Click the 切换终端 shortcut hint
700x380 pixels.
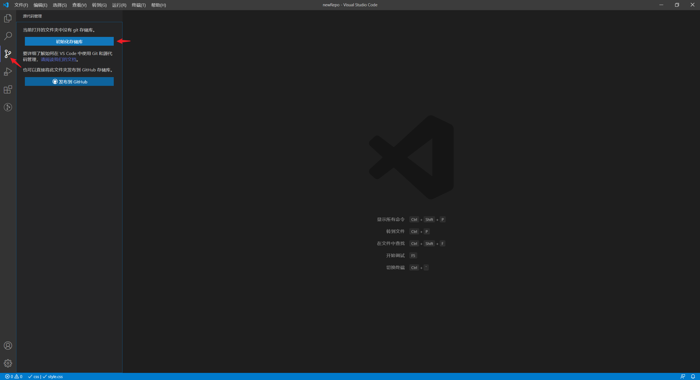pyautogui.click(x=395, y=267)
